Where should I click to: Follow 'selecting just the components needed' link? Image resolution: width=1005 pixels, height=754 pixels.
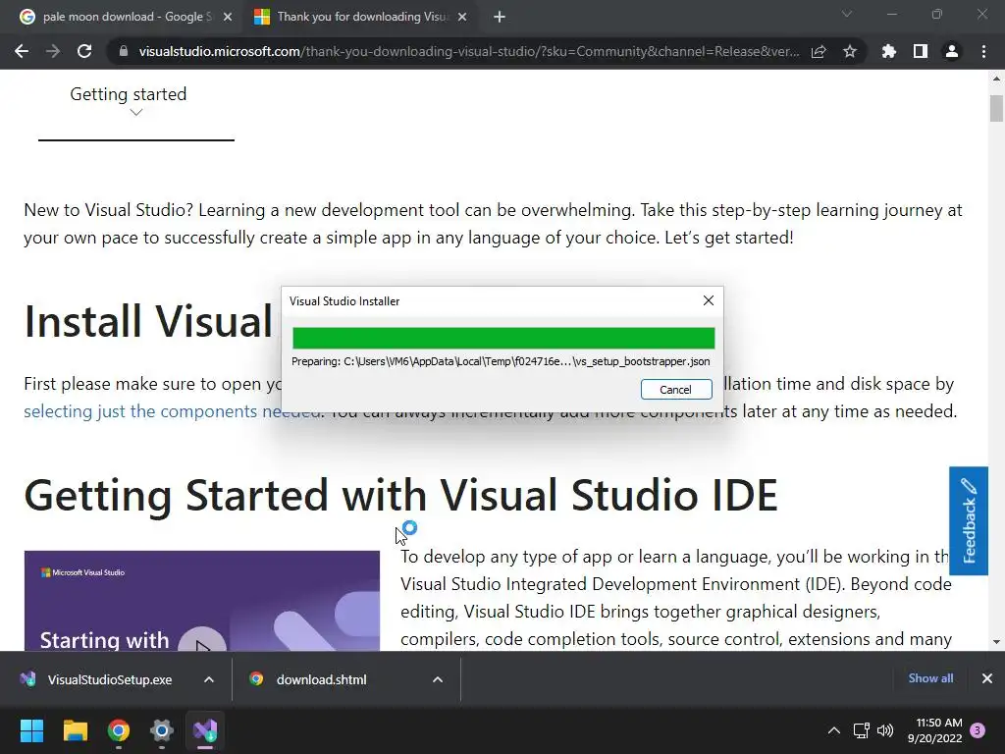[172, 411]
